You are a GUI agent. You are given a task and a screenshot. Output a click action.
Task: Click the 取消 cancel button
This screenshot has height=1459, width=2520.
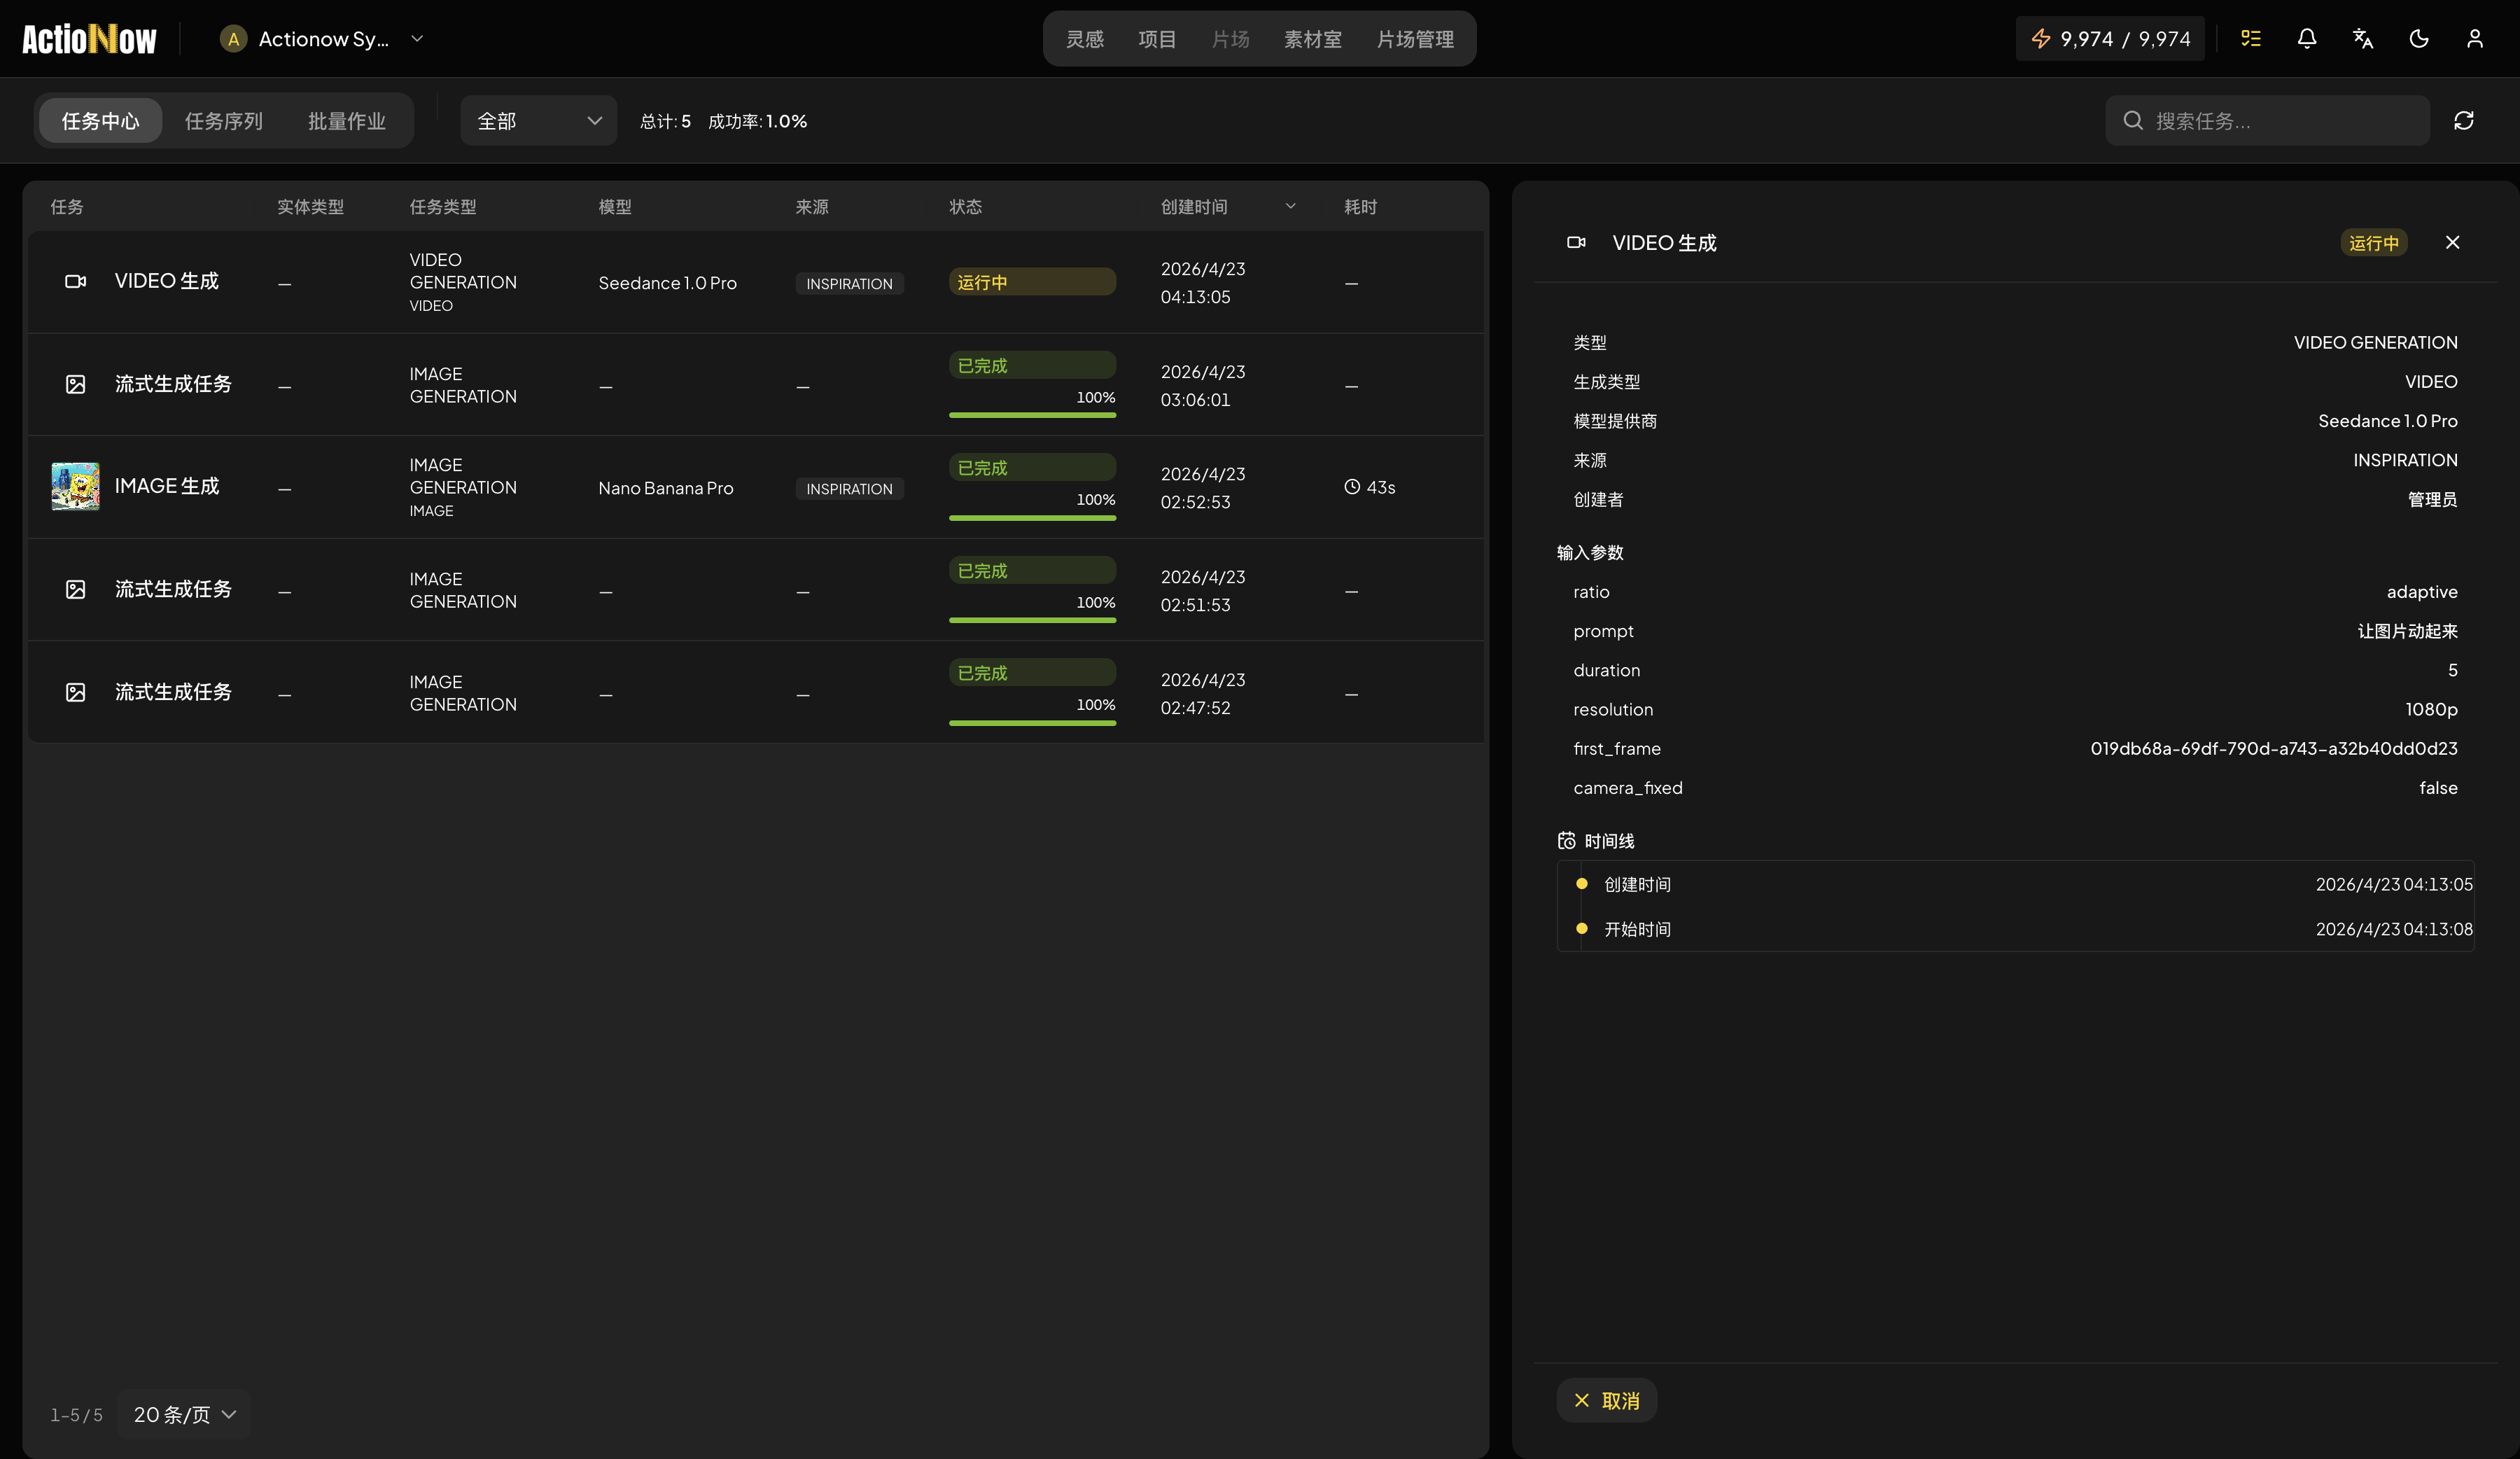1605,1400
